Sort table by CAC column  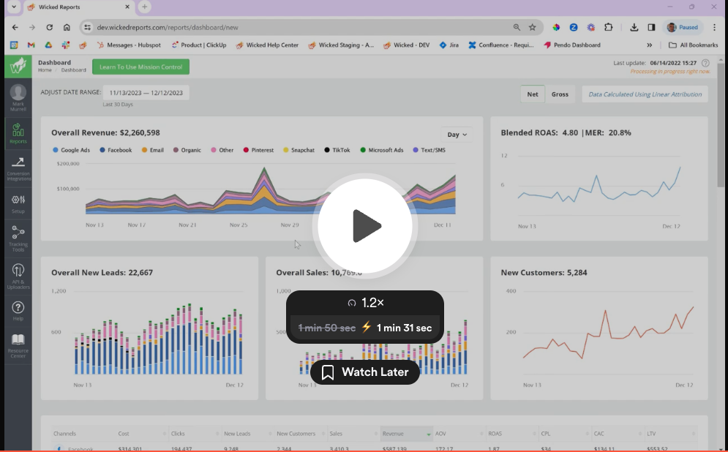pyautogui.click(x=618, y=434)
